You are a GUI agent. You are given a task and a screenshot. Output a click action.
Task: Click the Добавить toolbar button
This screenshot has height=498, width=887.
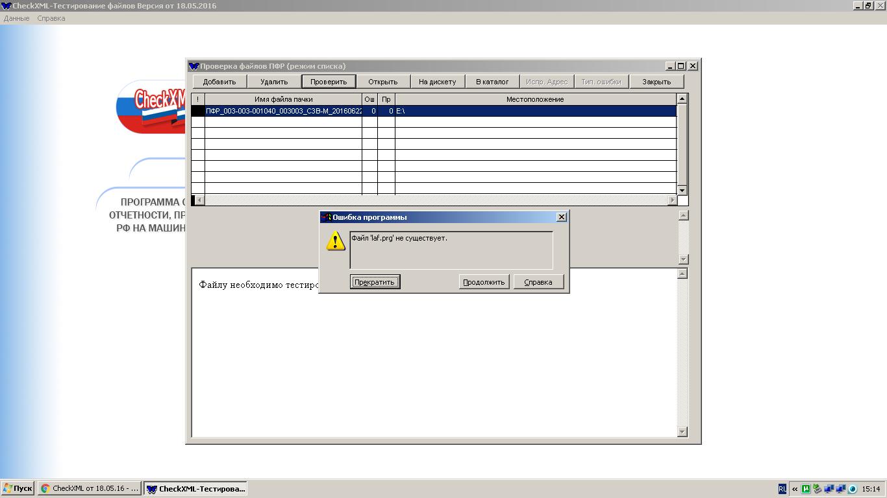tap(219, 82)
